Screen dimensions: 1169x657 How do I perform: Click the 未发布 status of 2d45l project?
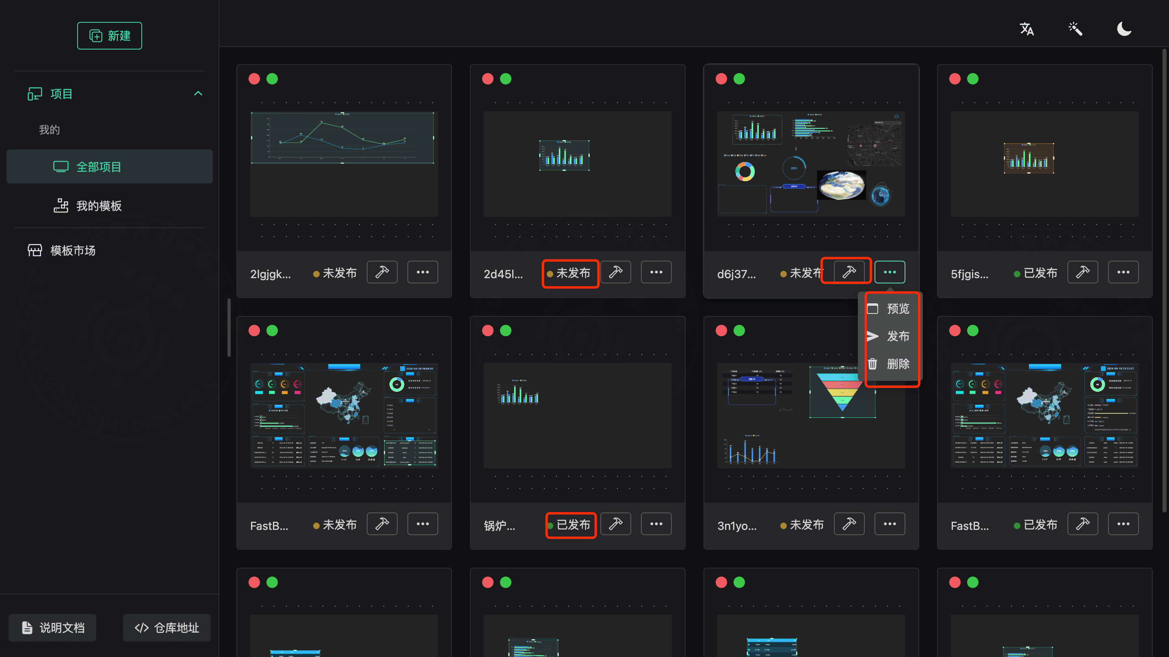569,273
